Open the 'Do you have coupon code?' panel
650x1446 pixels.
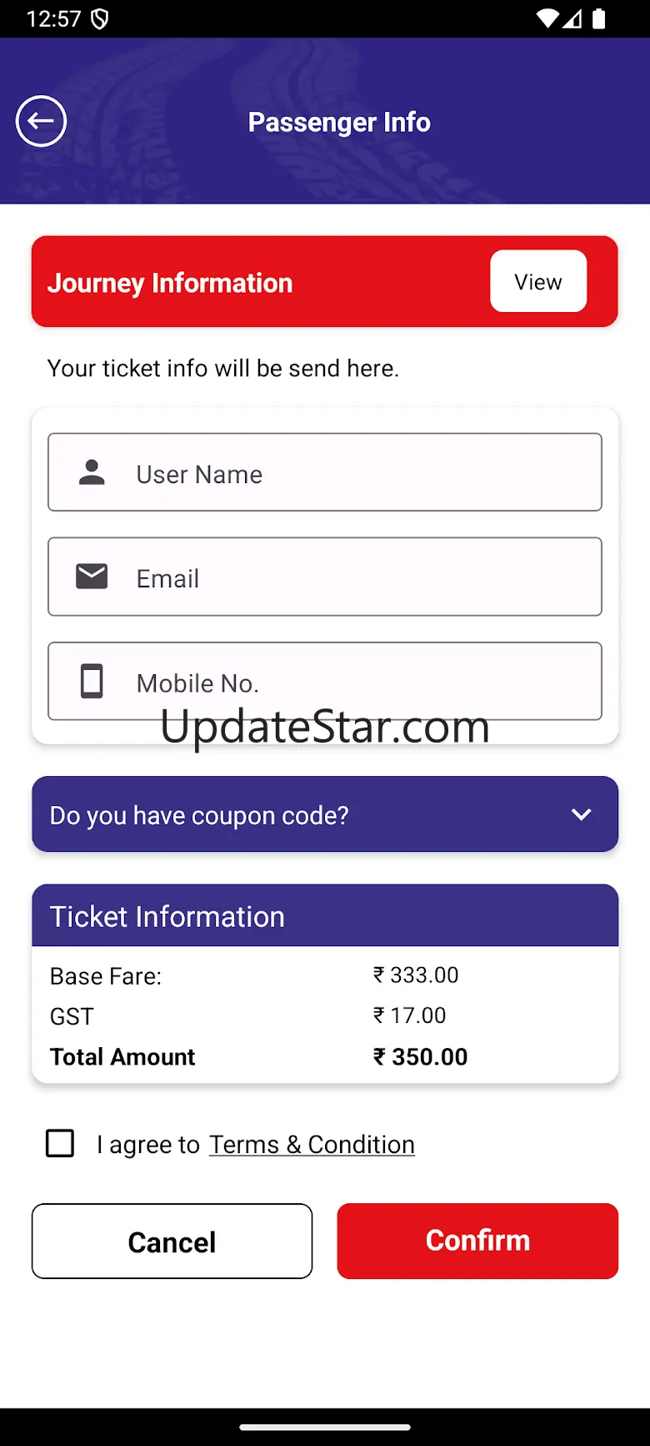(325, 814)
